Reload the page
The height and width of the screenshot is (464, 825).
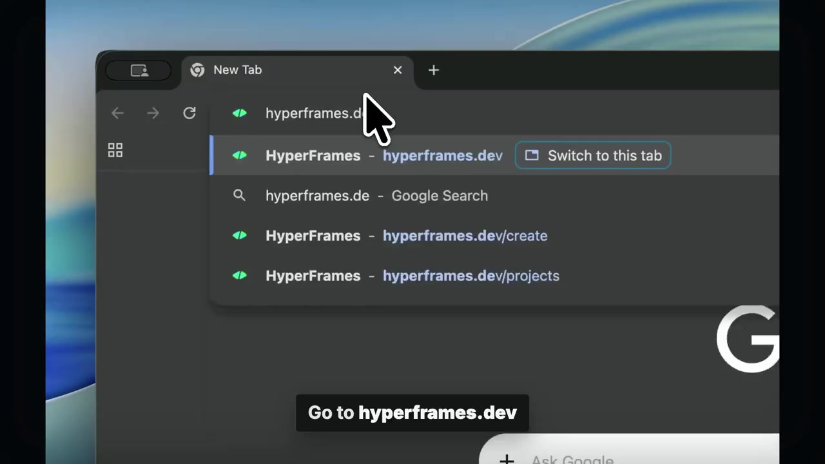click(189, 113)
